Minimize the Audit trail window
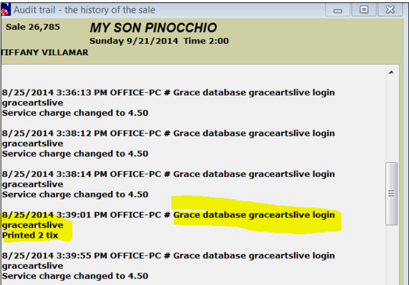This screenshot has height=285, width=409. point(338,10)
